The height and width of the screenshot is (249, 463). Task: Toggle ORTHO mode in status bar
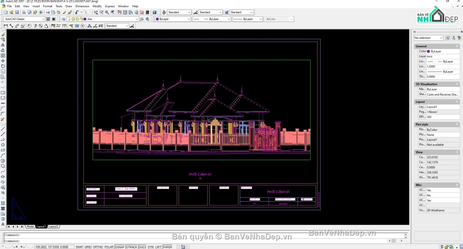point(98,247)
